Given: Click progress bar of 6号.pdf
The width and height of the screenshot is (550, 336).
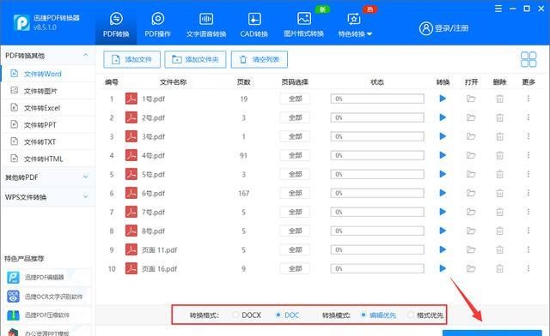Looking at the screenshot, I should [x=377, y=193].
